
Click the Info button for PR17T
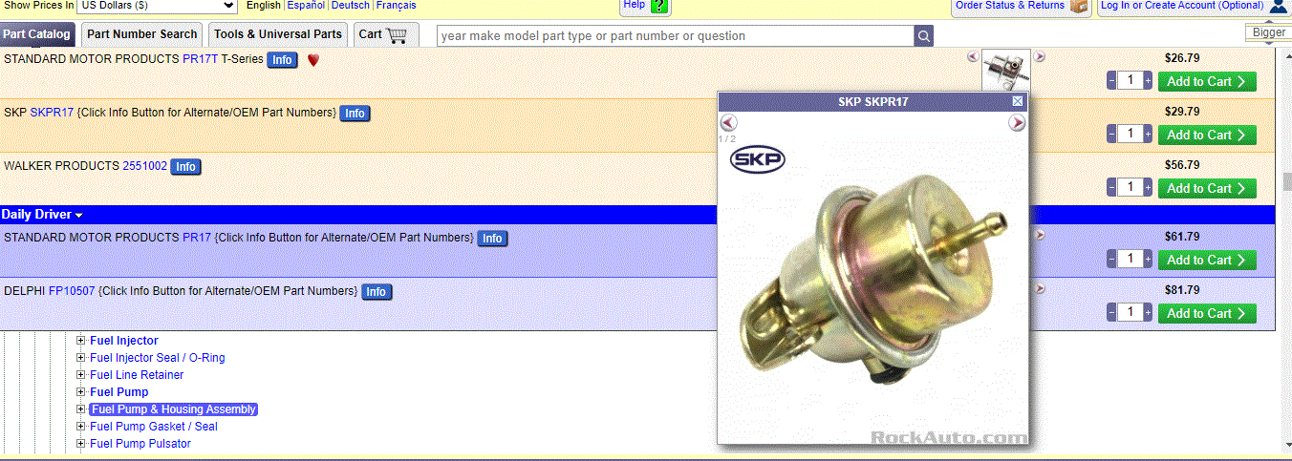(x=282, y=60)
